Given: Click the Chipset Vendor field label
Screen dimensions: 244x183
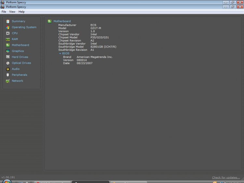Looking at the screenshot, I should [69, 34].
